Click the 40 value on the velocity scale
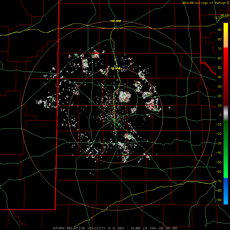 [x=220, y=77]
